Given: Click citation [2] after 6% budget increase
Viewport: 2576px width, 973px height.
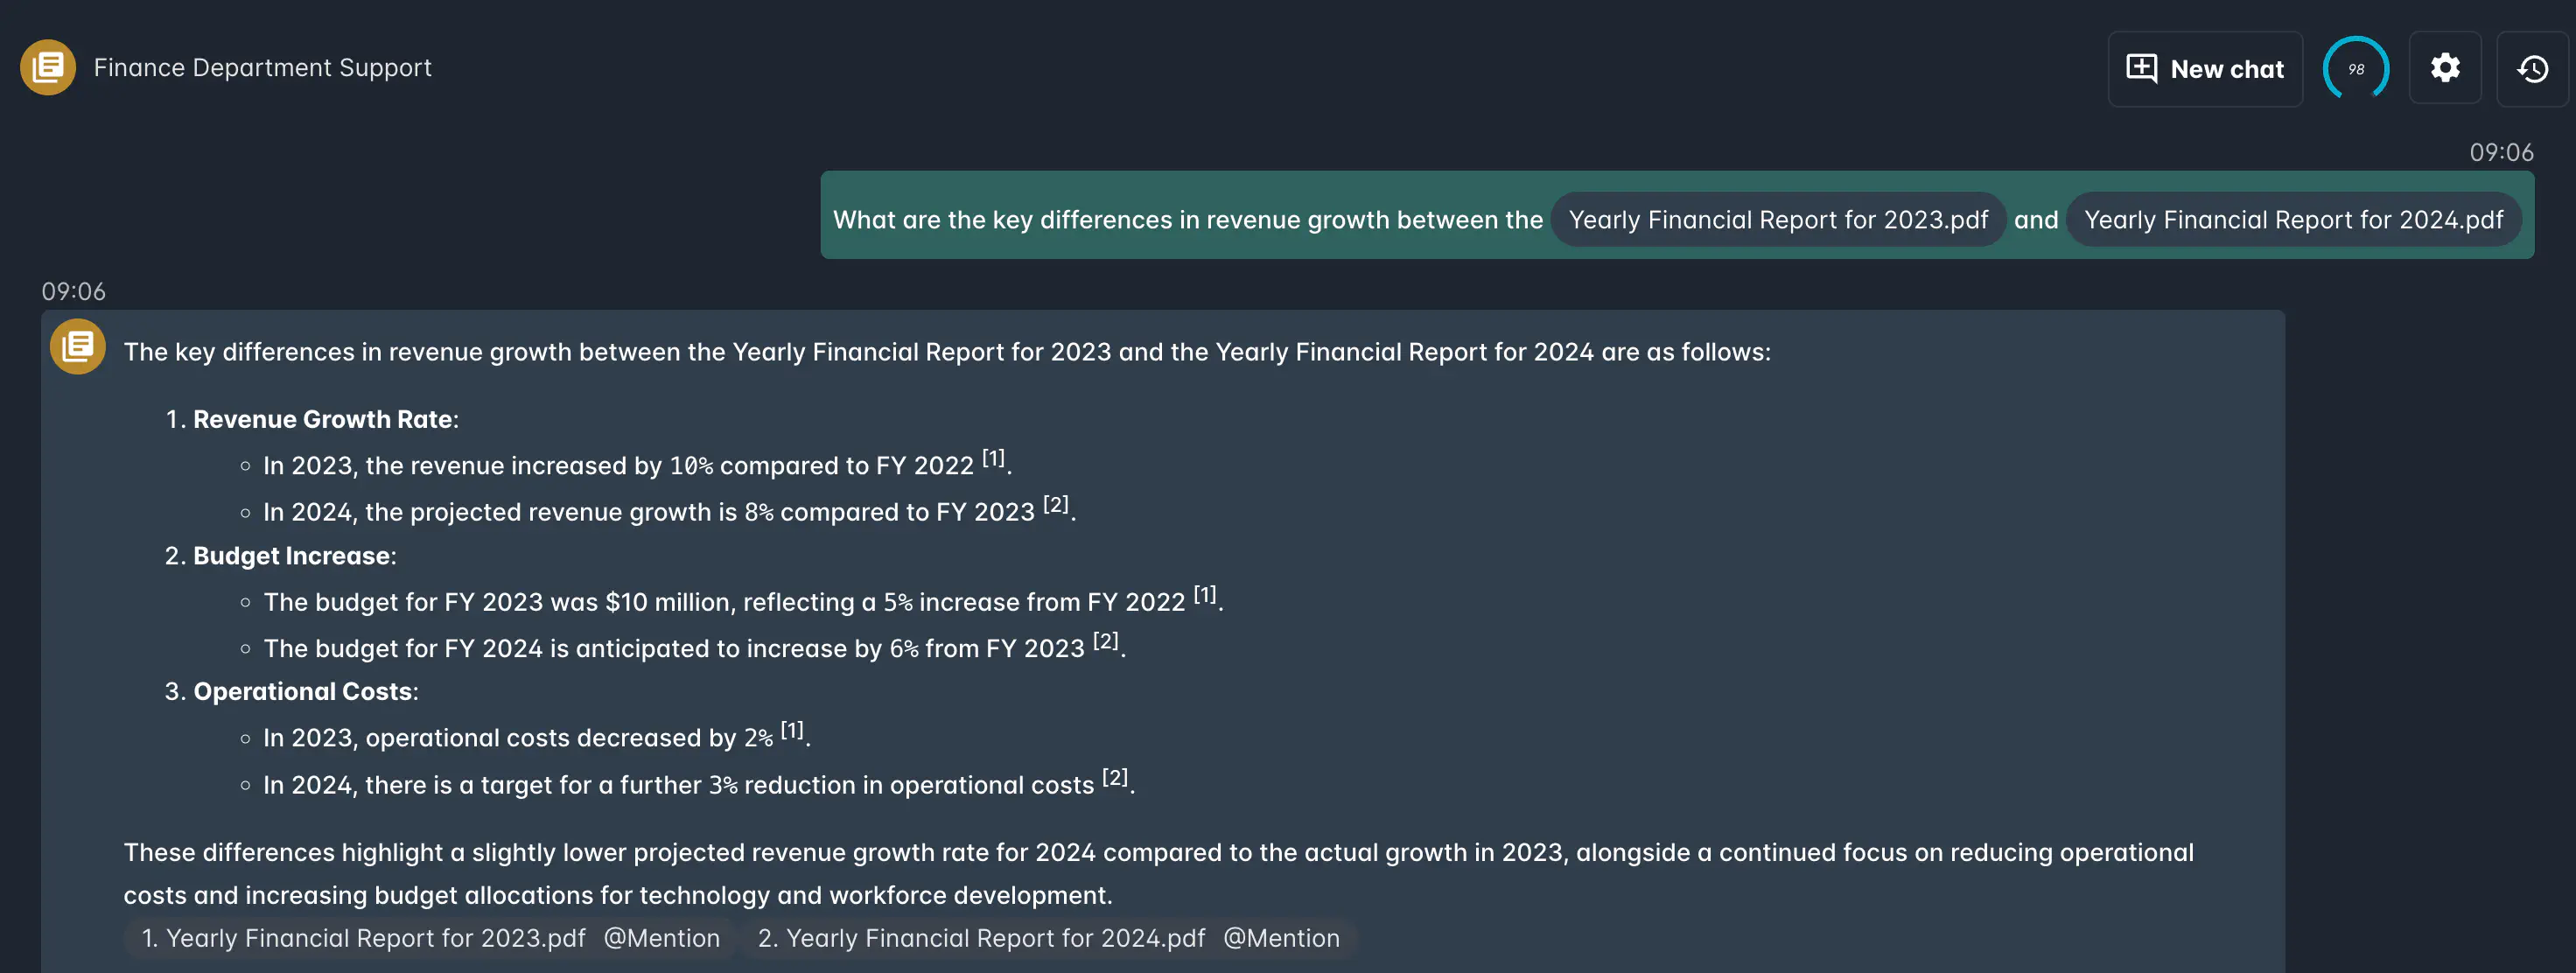Looking at the screenshot, I should 1105,641.
